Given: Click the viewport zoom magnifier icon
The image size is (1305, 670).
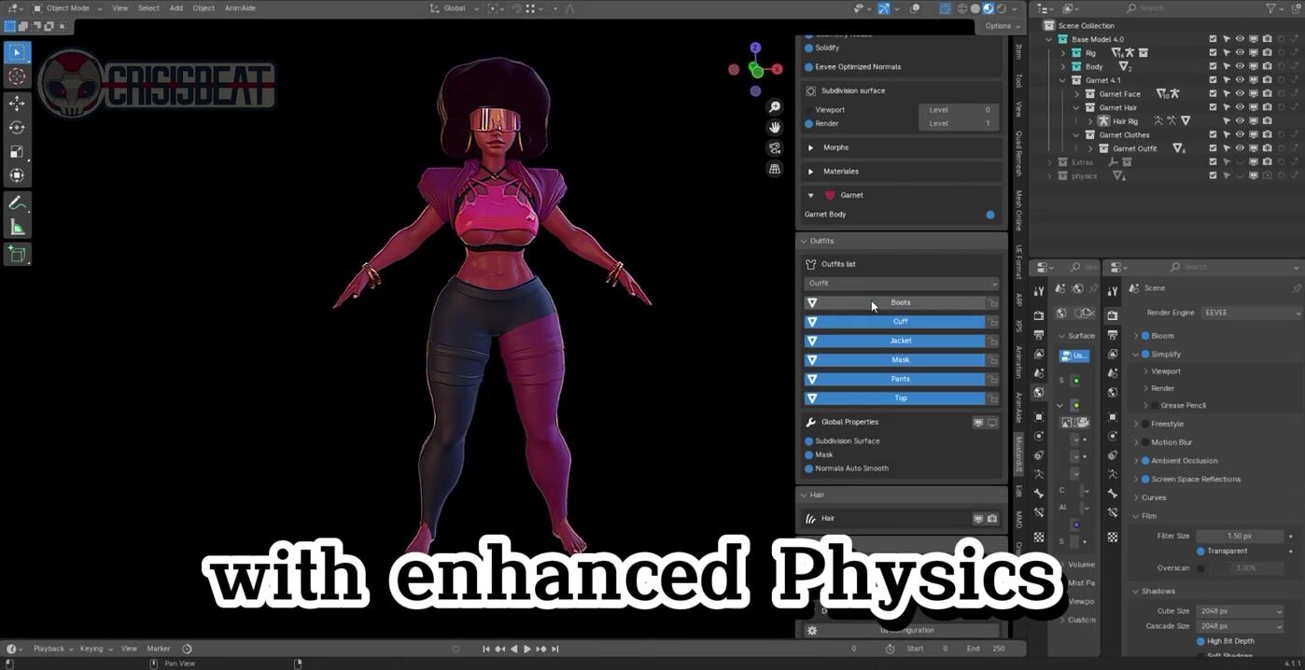Looking at the screenshot, I should click(775, 107).
